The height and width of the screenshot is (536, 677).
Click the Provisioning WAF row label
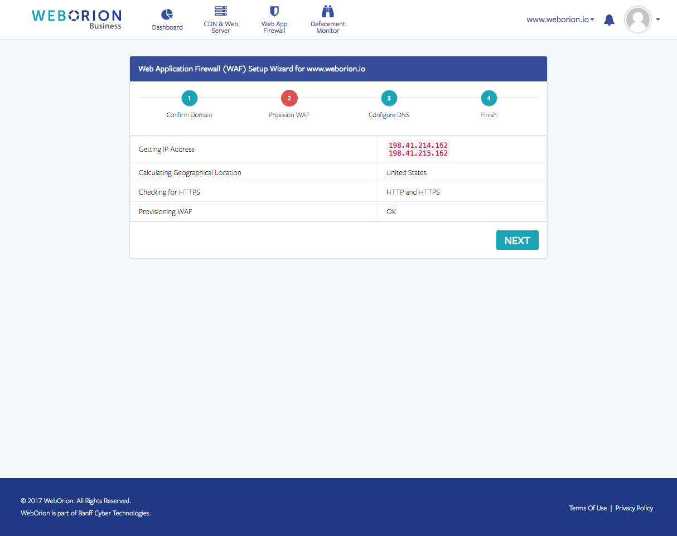point(166,212)
